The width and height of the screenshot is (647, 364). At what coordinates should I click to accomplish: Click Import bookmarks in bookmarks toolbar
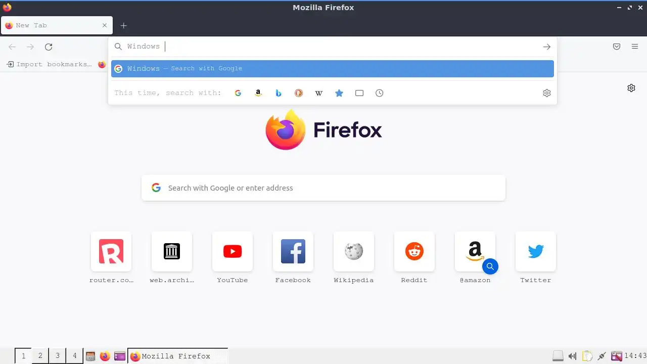[x=50, y=64]
